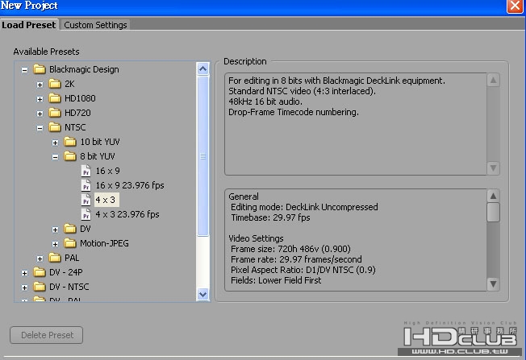Click the Delete Preset button
The height and width of the screenshot is (360, 526).
click(47, 335)
